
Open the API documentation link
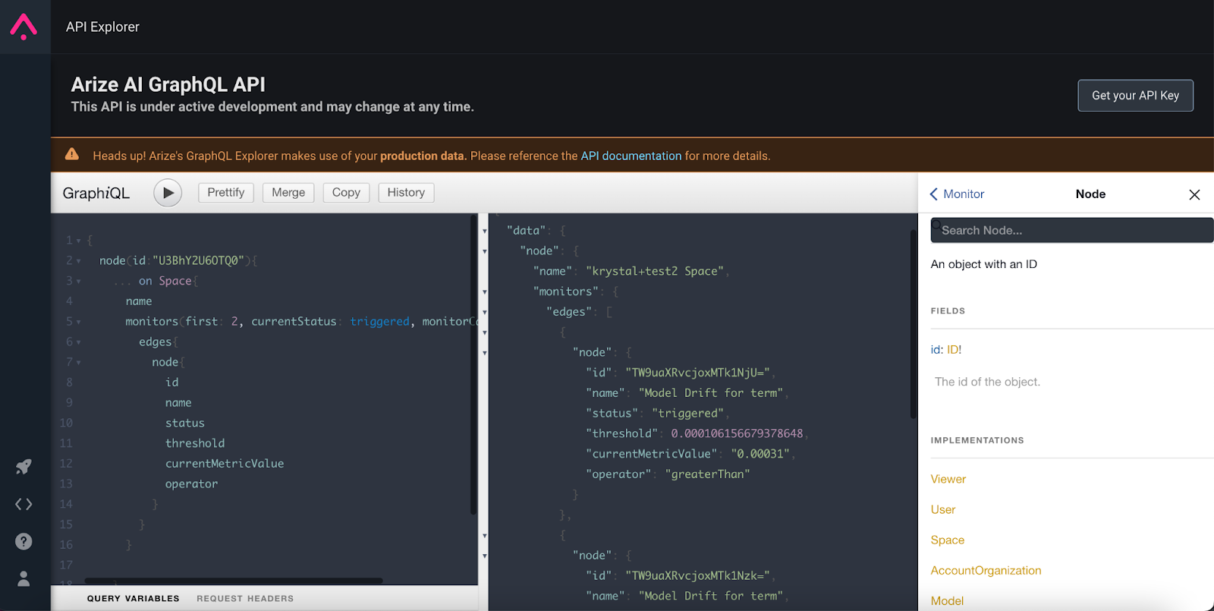pyautogui.click(x=631, y=156)
